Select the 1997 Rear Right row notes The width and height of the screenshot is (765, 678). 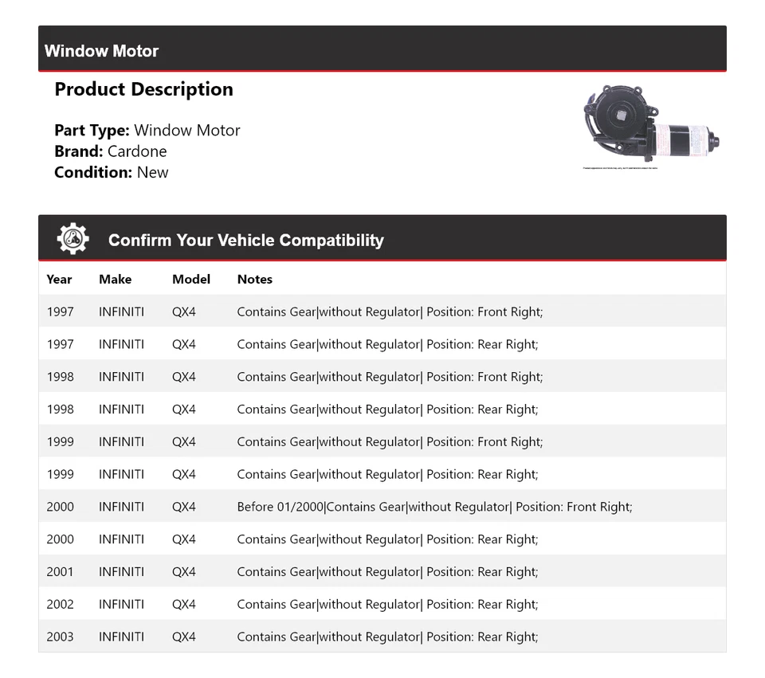(387, 344)
